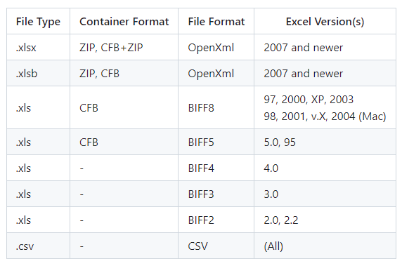Select the .xlsb file type cell
The height and width of the screenshot is (266, 402).
38,74
